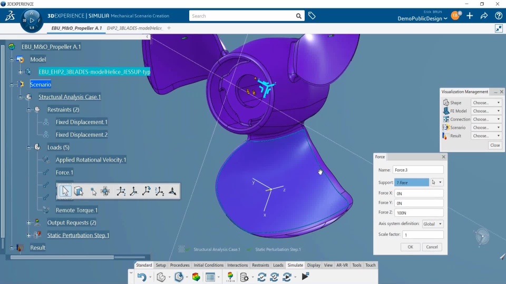The height and width of the screenshot is (284, 506).
Task: Switch to the Initial Conditions tab
Action: [209, 265]
